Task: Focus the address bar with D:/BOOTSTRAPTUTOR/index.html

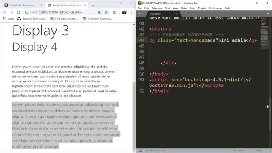Action: pyautogui.click(x=60, y=12)
